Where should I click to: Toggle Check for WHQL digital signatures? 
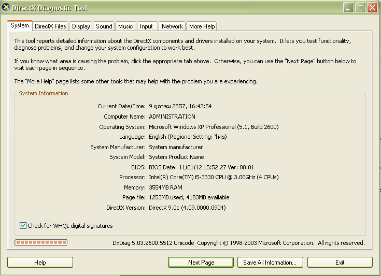[x=23, y=225]
